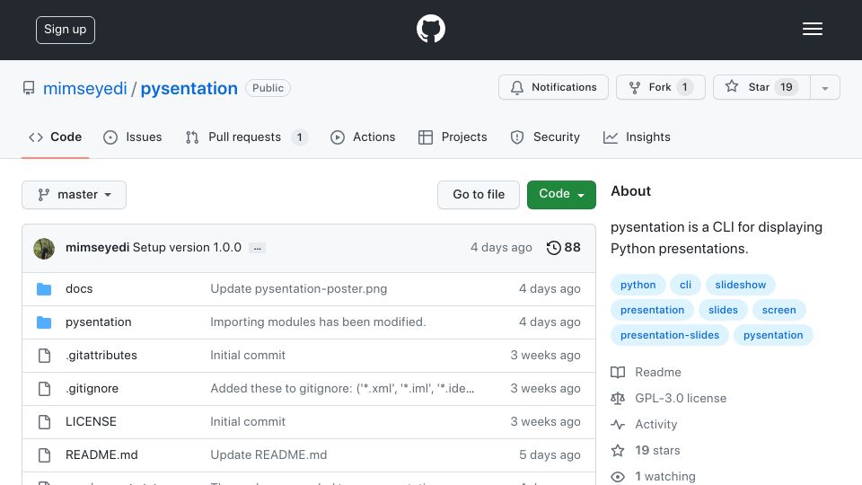This screenshot has height=485, width=862.
Task: Select the python topic tag
Action: [x=638, y=285]
